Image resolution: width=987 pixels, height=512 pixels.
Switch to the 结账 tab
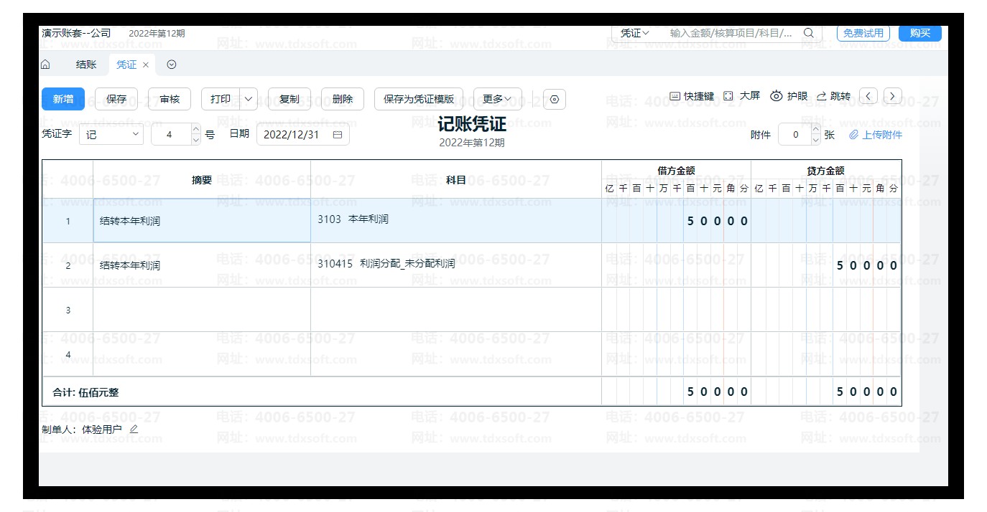[86, 65]
